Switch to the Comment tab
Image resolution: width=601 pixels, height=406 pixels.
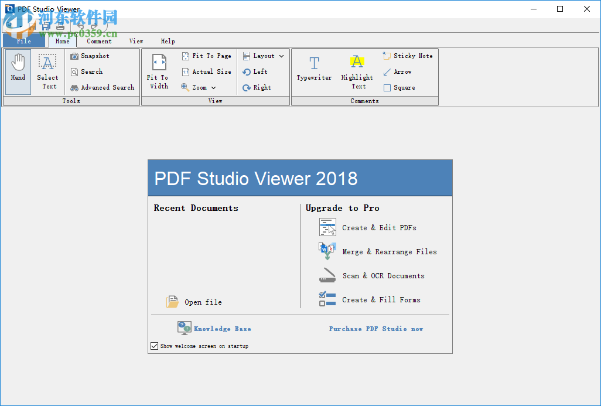point(98,41)
